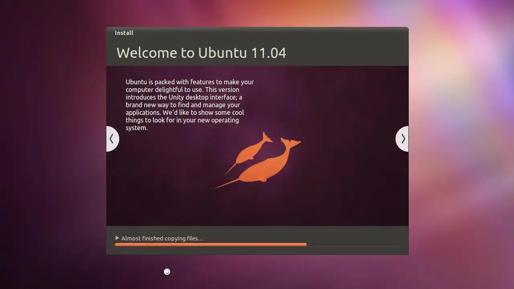Screen dimensions: 514x289
Task: Advance to the next slide with right arrow
Action: [402, 139]
